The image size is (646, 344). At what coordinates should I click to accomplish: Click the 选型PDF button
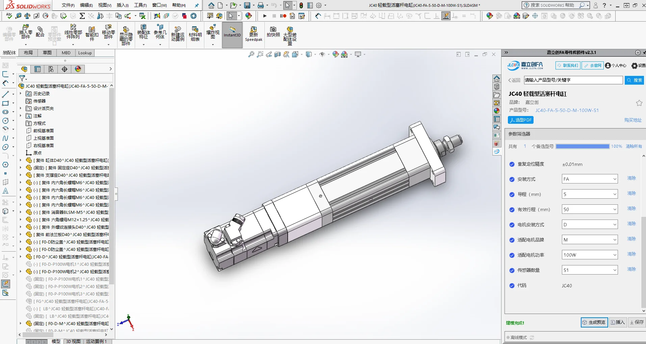coord(521,120)
